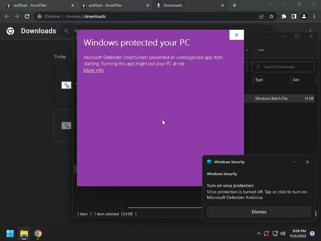Open notification center badge
This screenshot has width=321, height=241.
(312, 233)
